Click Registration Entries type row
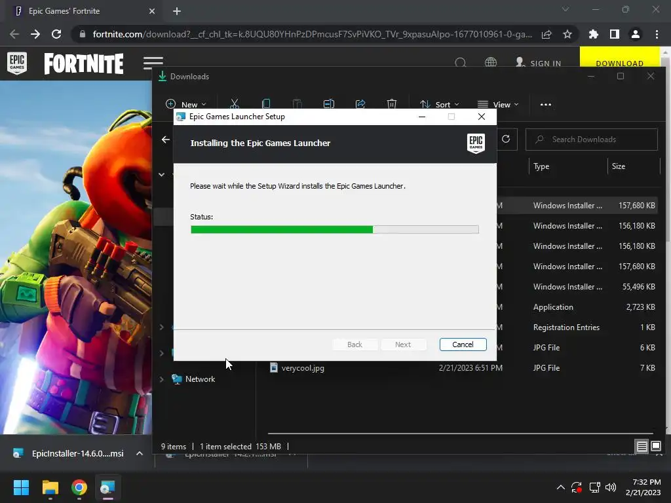The image size is (671, 503). point(566,327)
